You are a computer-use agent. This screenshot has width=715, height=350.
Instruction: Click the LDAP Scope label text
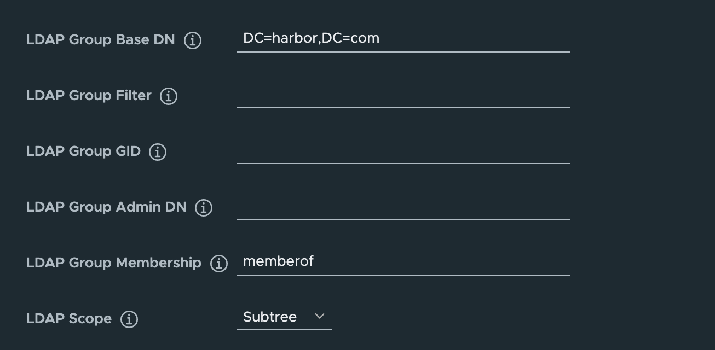pos(68,319)
